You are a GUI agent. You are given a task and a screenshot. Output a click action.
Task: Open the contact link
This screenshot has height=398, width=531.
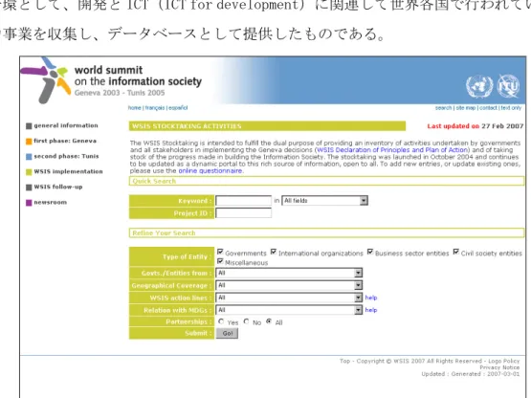coord(488,108)
